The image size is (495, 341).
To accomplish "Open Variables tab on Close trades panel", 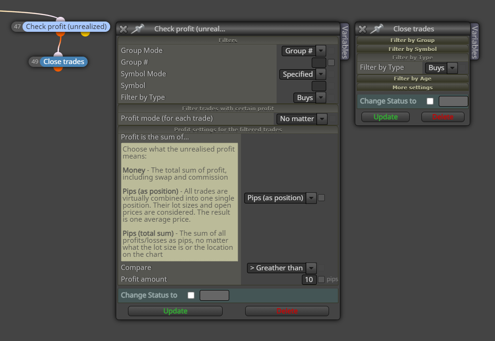I will pyautogui.click(x=474, y=42).
